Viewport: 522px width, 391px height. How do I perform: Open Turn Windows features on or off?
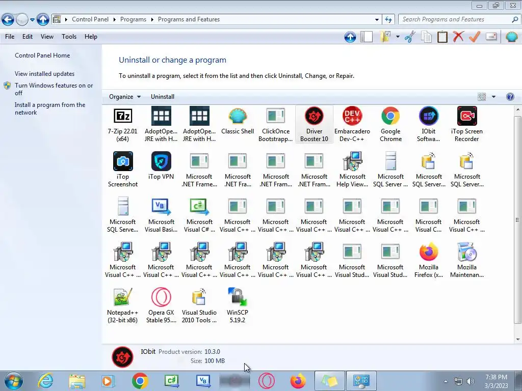(x=54, y=89)
